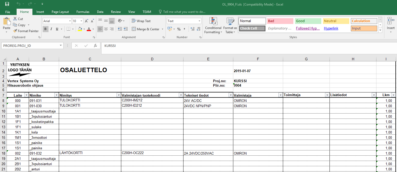Toggle Wrap Text on selected cell

coord(141,21)
